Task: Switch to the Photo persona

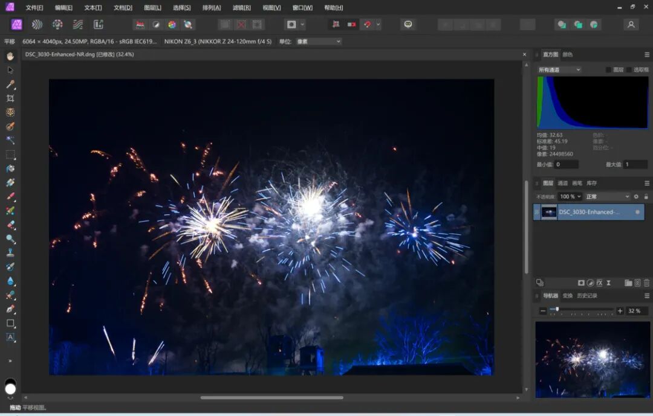Action: click(x=17, y=25)
